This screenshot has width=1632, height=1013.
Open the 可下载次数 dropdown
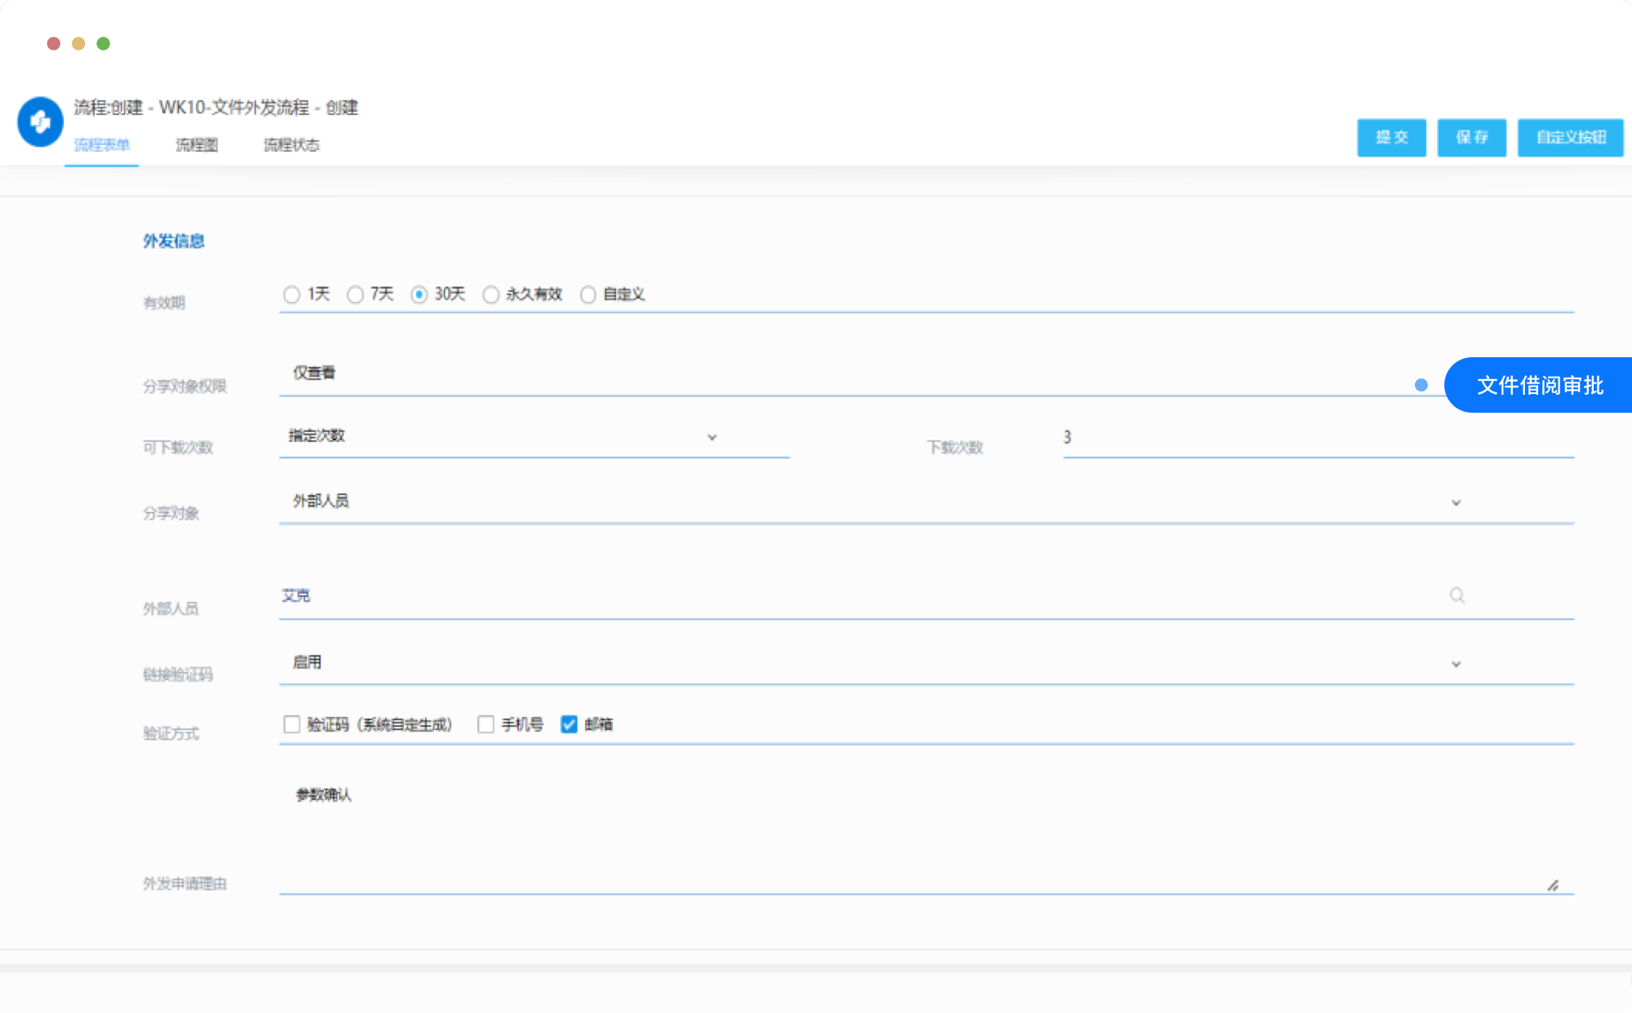[712, 437]
